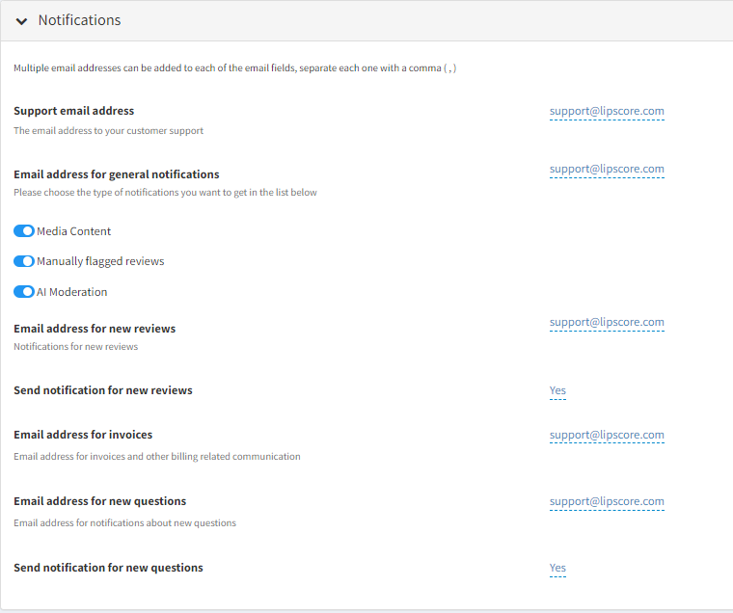Screen dimensions: 733x613
Task: Turn off the AI Moderation switch
Action: (x=24, y=292)
